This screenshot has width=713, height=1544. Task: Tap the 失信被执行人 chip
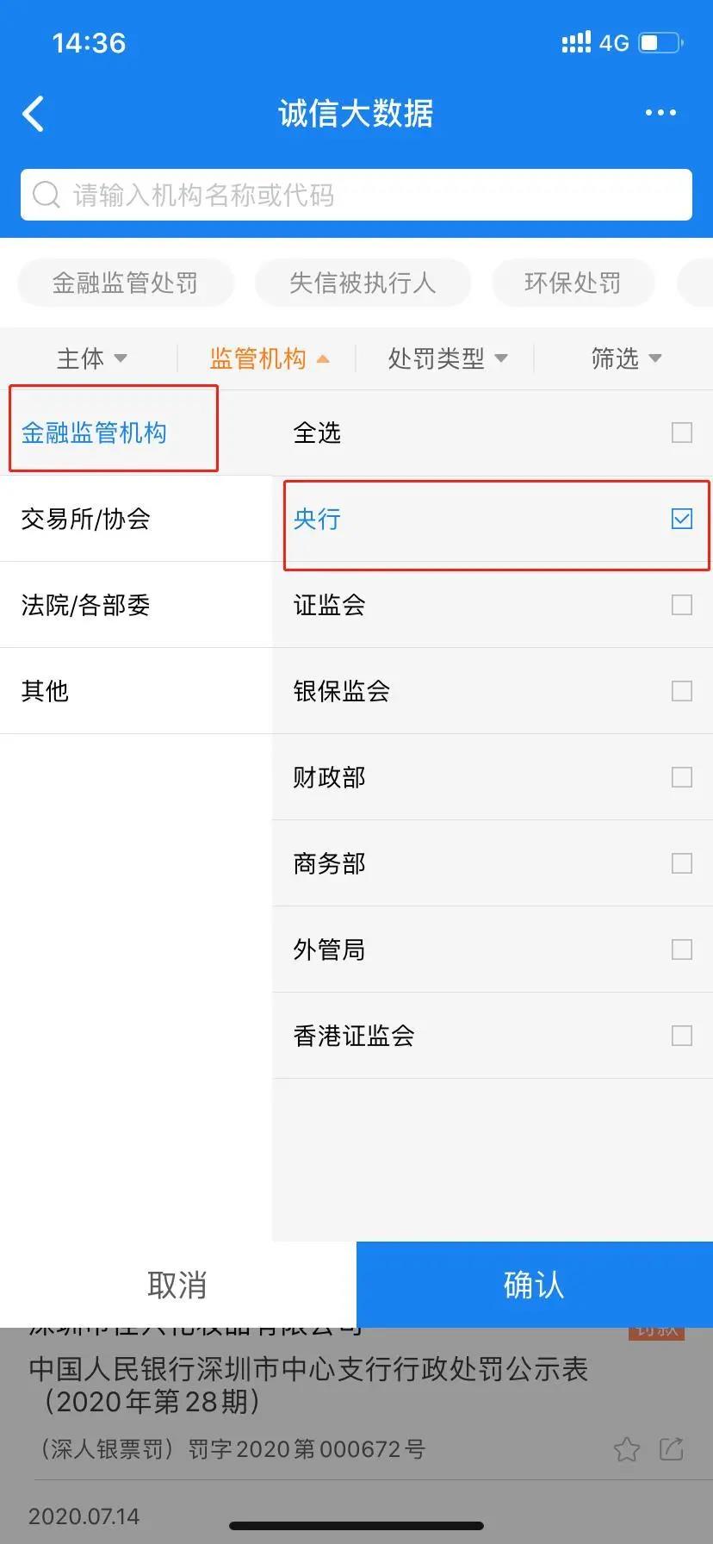363,283
